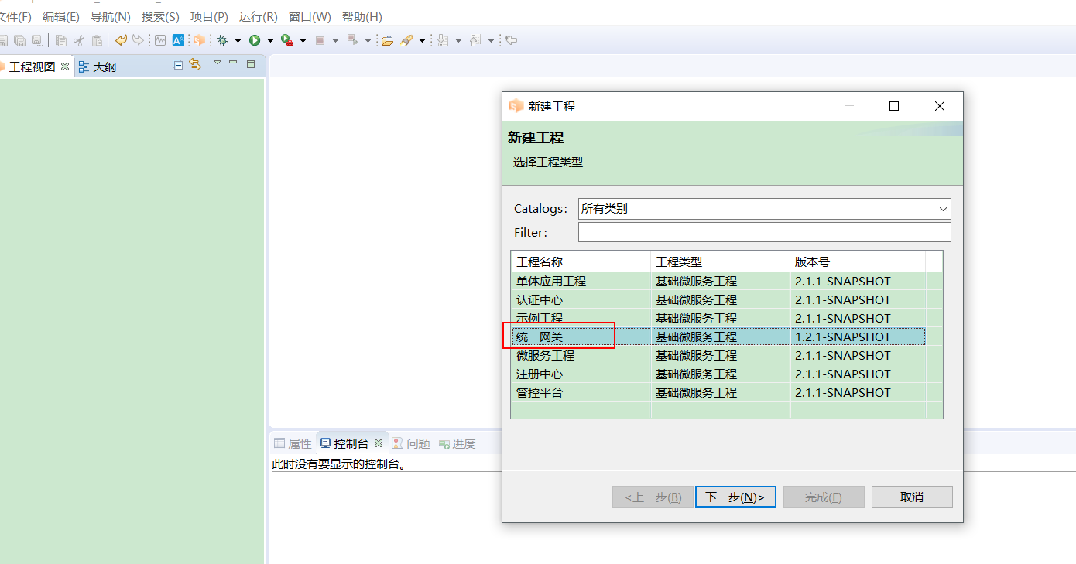Toggle Link with Editor in project view
The height and width of the screenshot is (564, 1076).
tap(195, 65)
